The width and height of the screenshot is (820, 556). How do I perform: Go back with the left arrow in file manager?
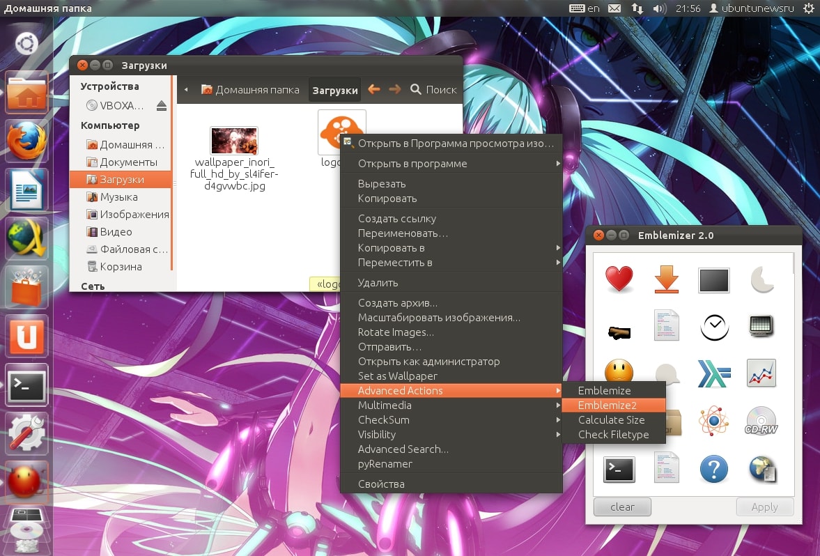click(x=374, y=89)
